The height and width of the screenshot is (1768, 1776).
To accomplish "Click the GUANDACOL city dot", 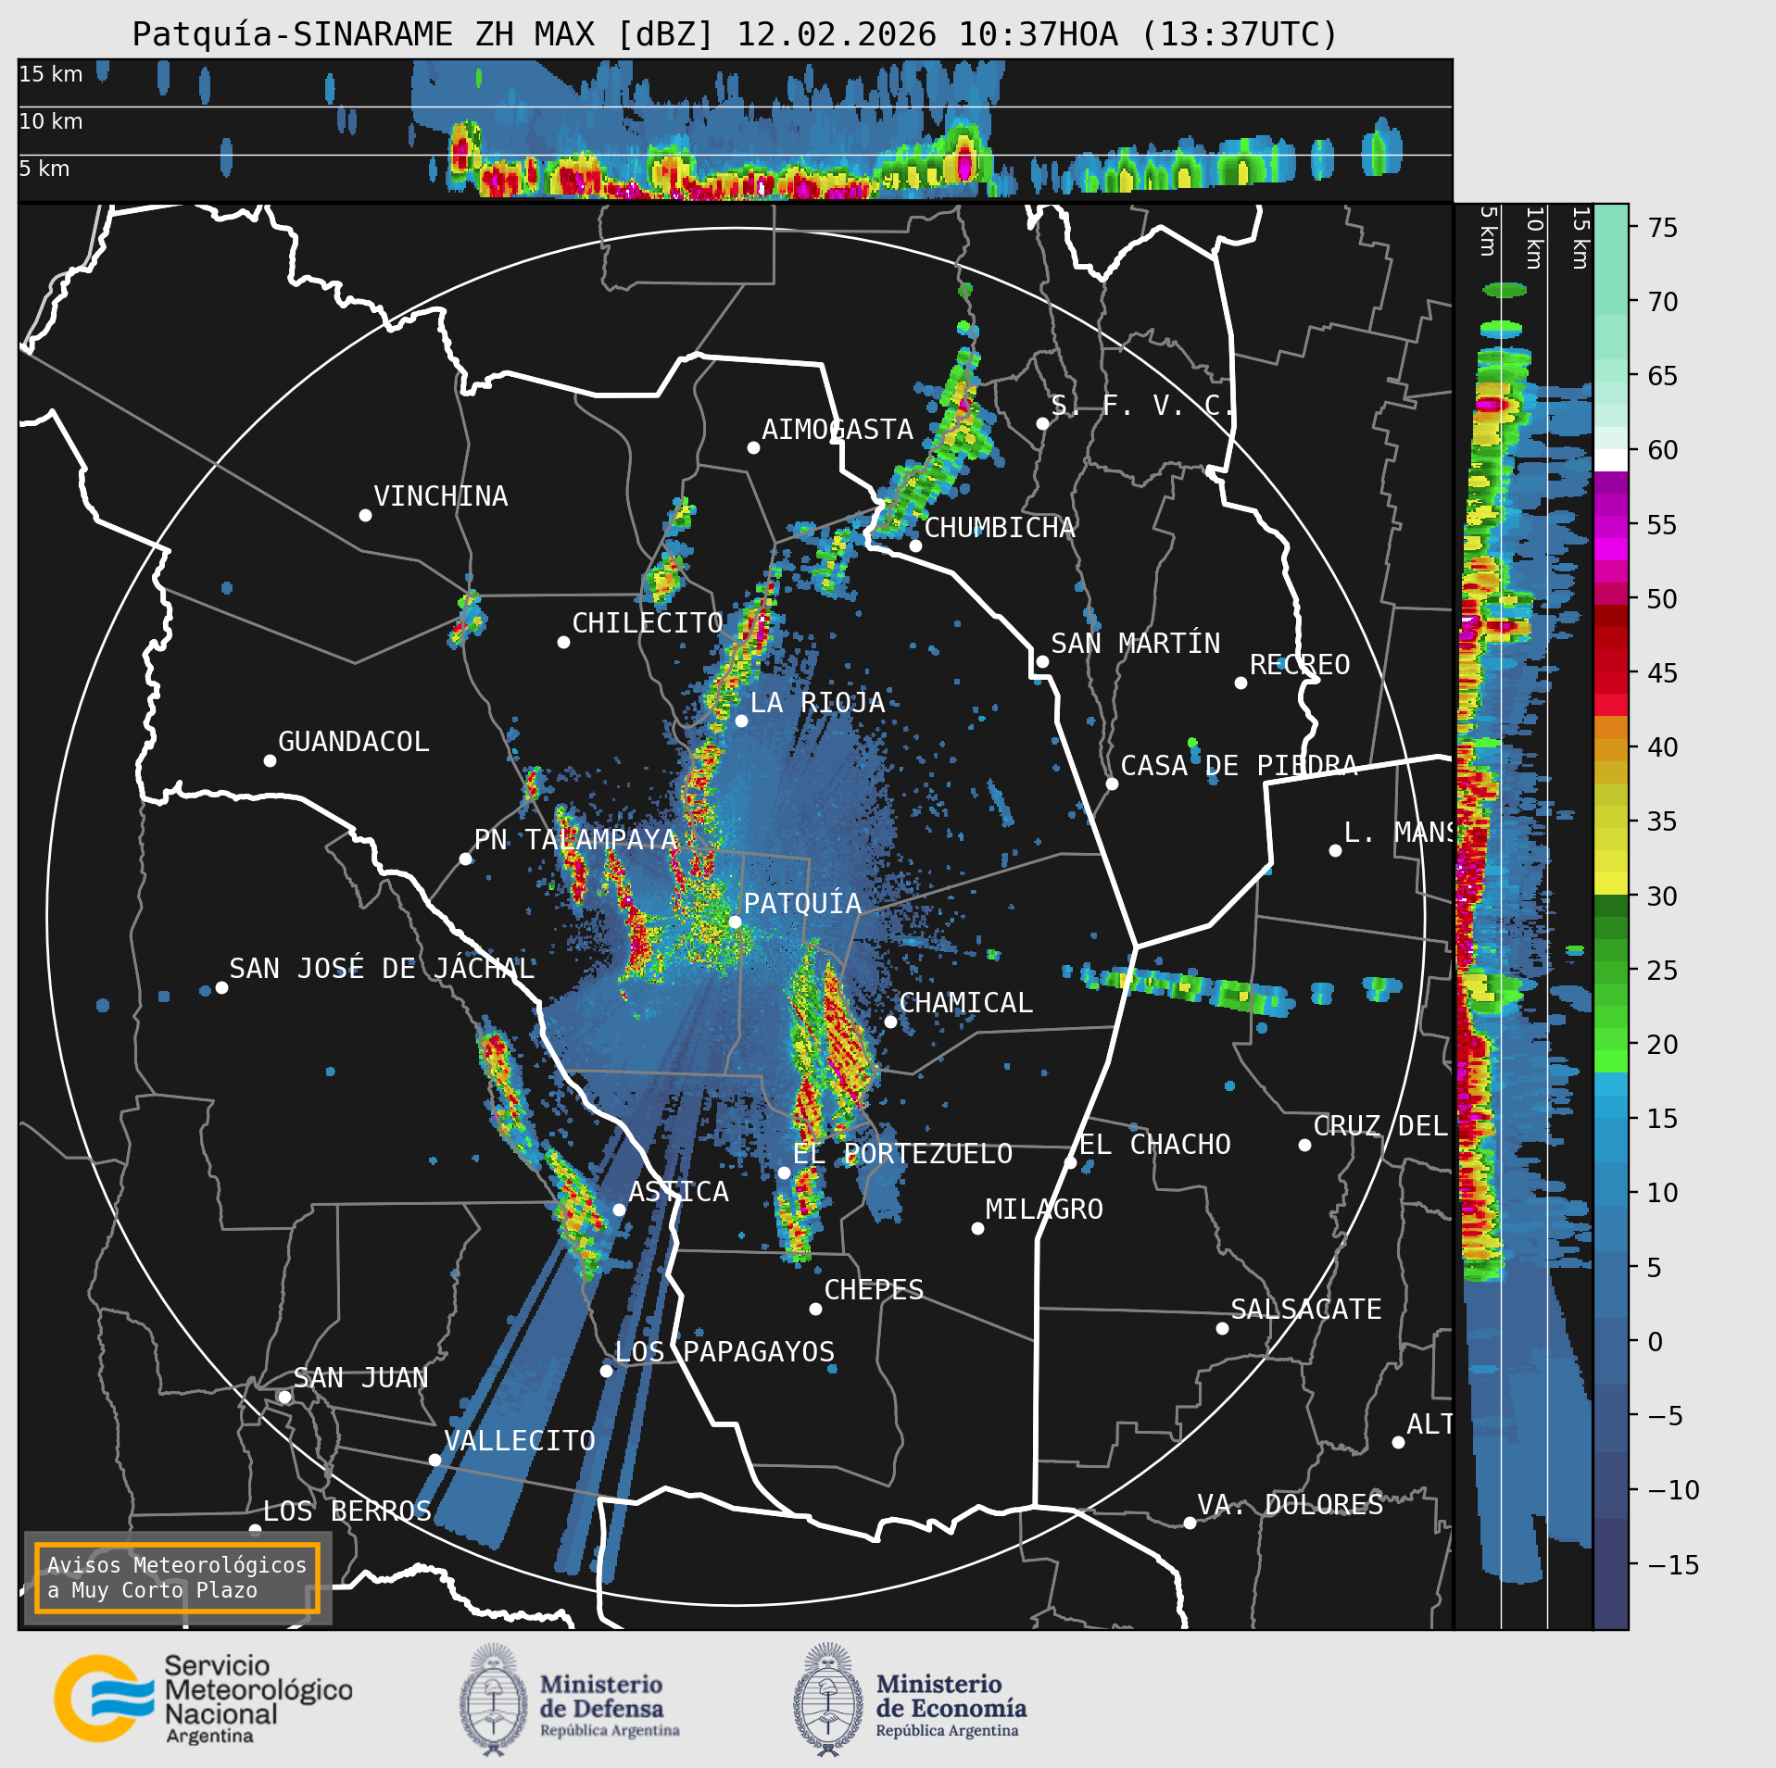I will 270,760.
